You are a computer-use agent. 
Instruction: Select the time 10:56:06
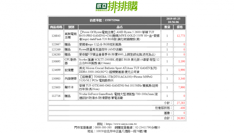(173, 22)
